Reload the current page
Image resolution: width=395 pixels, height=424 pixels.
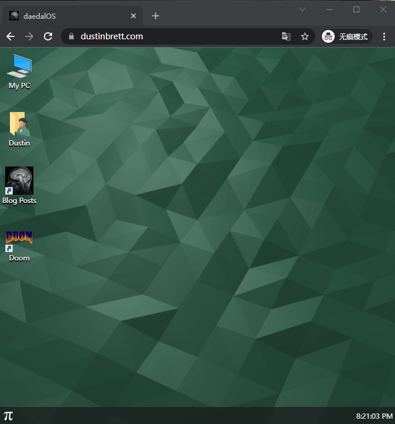pyautogui.click(x=49, y=36)
